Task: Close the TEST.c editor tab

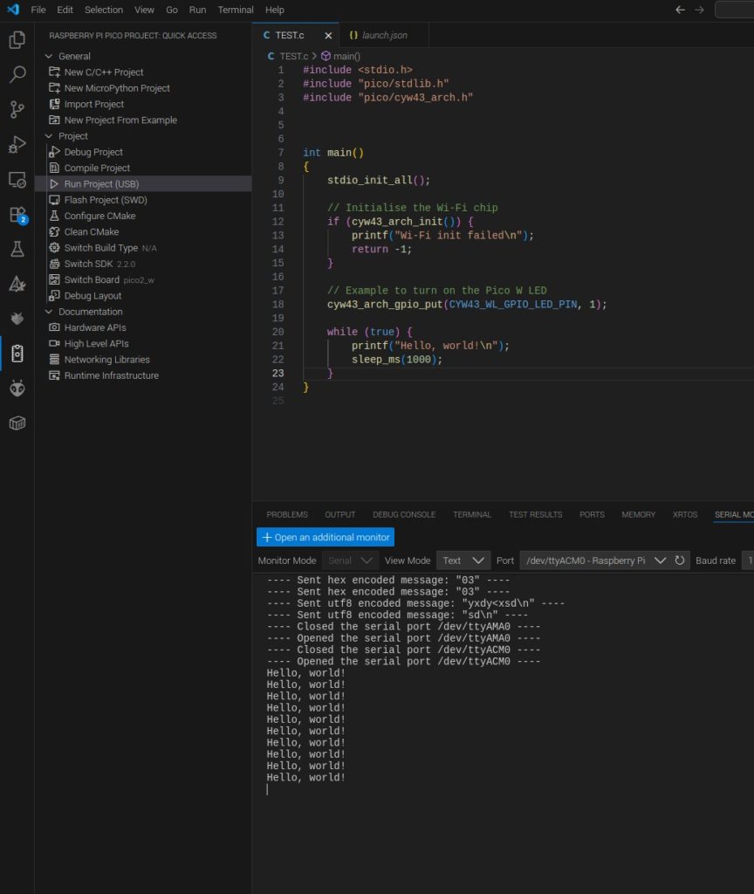Action: point(328,36)
